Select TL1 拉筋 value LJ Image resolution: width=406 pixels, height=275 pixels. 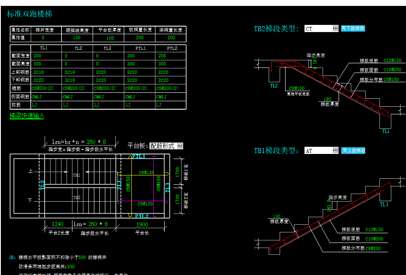(x=35, y=105)
